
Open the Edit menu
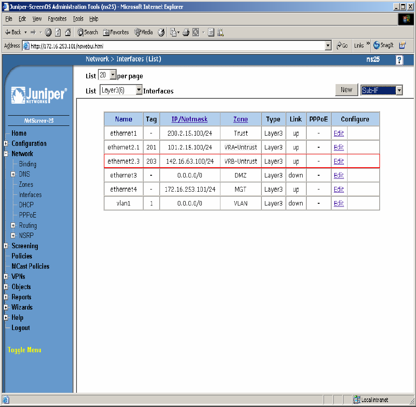[22, 19]
